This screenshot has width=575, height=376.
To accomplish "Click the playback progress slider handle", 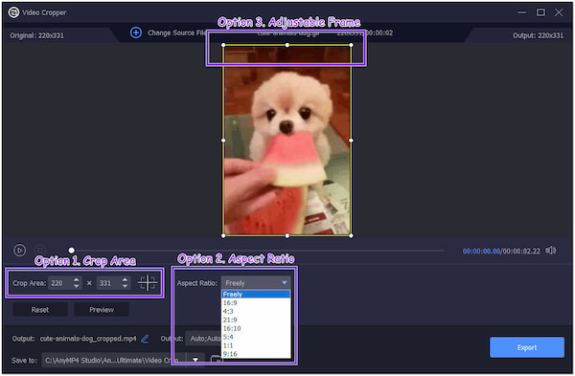I will 72,251.
